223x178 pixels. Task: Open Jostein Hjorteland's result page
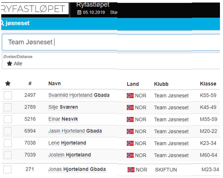coord(69,155)
